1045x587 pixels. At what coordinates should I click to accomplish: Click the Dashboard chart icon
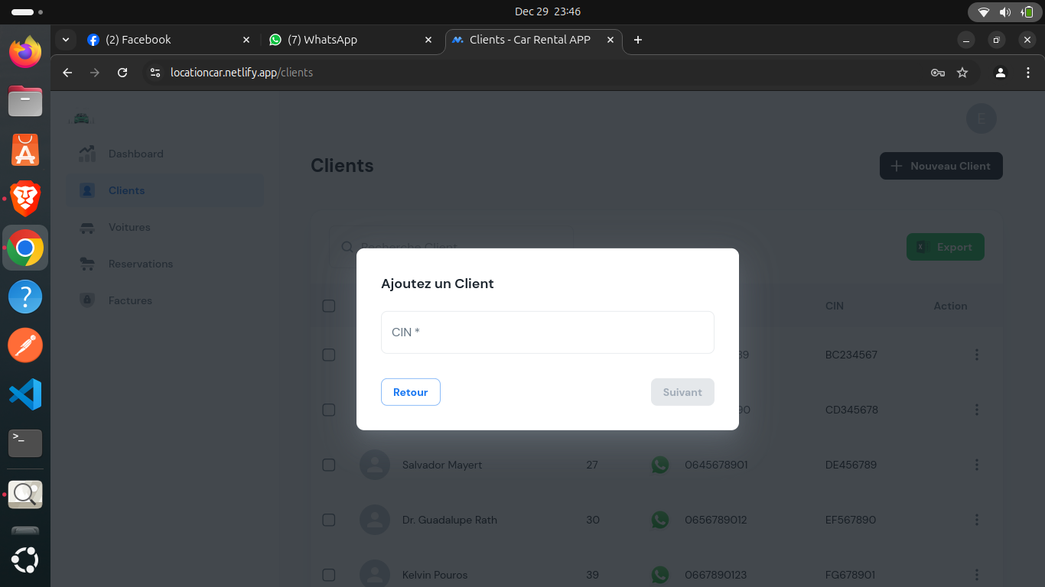pyautogui.click(x=87, y=154)
